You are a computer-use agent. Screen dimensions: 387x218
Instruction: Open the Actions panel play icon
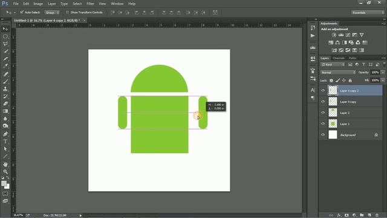313,36
